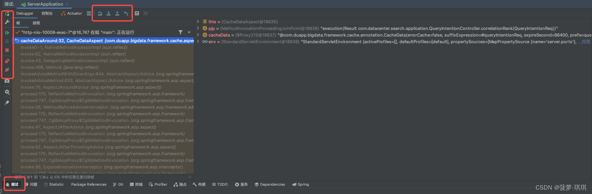This screenshot has height=194, width=592.
Task: Select frame invoke:498, Method
Action: [103, 67]
